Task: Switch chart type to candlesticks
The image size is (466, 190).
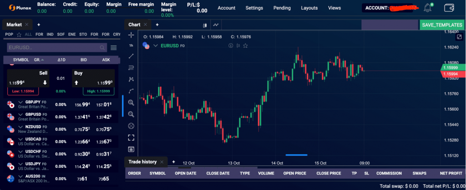Action: (205, 25)
